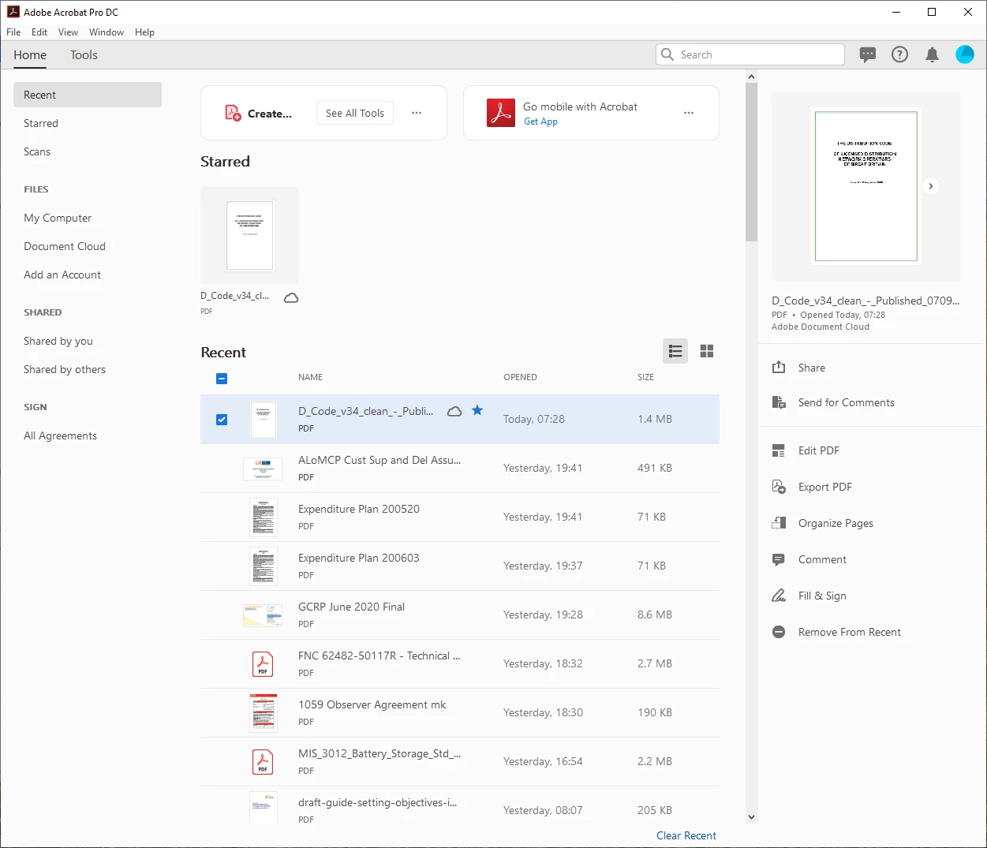Open the Help menu
The height and width of the screenshot is (848, 987).
click(144, 32)
